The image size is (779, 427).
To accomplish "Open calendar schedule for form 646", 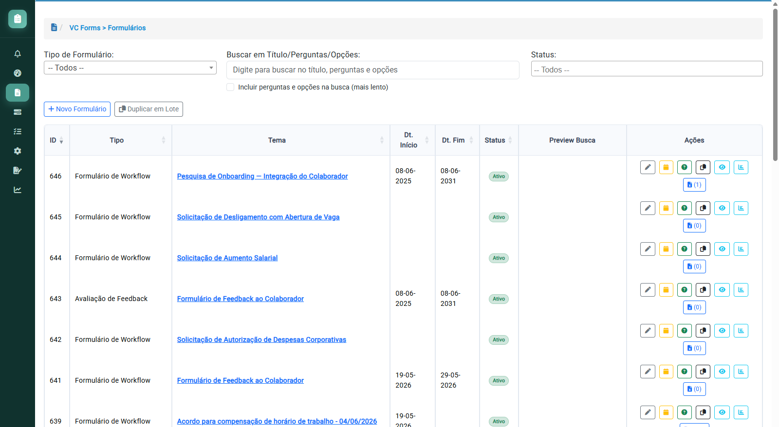I will pos(666,167).
